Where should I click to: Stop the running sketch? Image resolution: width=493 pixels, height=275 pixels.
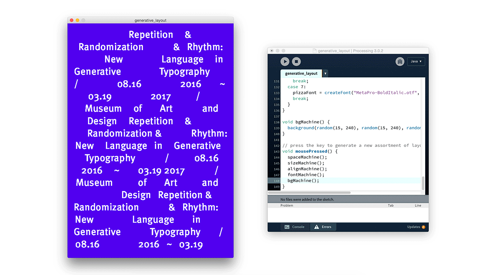pos(296,62)
